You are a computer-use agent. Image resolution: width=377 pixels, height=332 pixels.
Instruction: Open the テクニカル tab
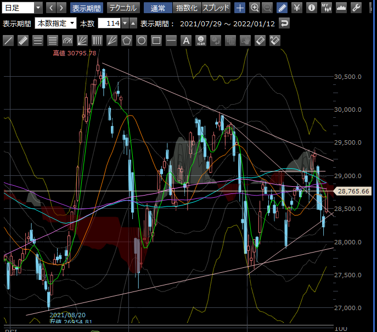coord(122,8)
